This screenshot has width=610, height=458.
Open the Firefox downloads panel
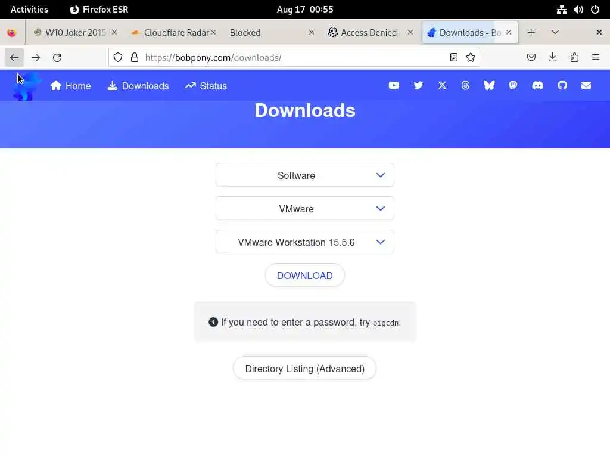click(x=552, y=58)
